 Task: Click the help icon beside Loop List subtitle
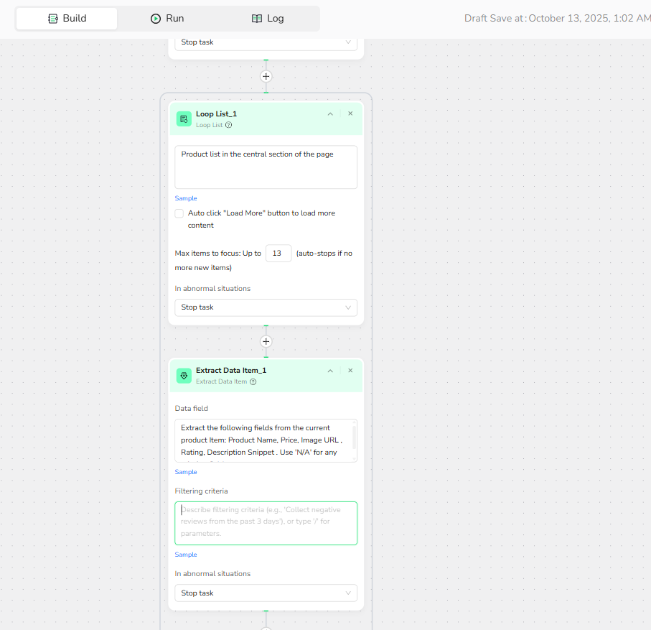click(228, 125)
